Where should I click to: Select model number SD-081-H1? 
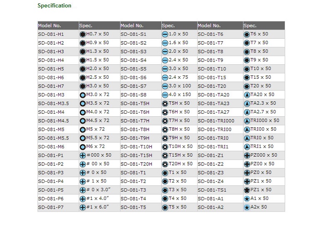pos(51,34)
